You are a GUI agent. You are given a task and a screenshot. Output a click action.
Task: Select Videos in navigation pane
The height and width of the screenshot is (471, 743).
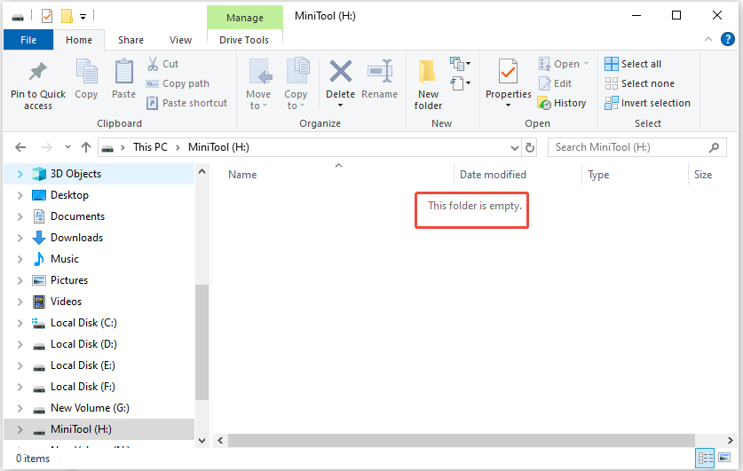66,302
